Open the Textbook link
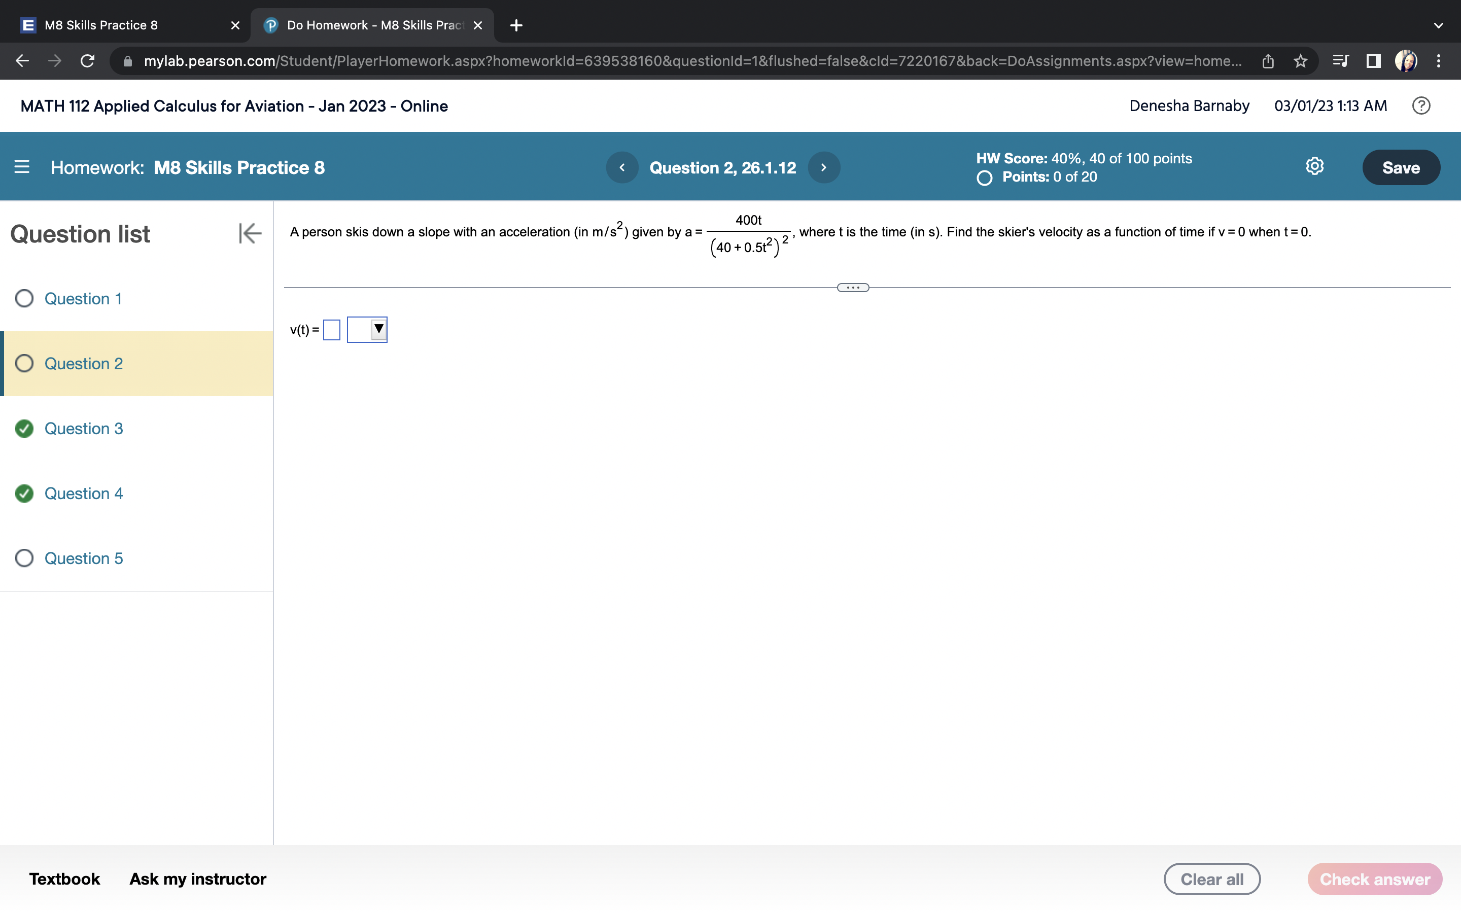Screen dimensions: 1461x913 coord(64,879)
